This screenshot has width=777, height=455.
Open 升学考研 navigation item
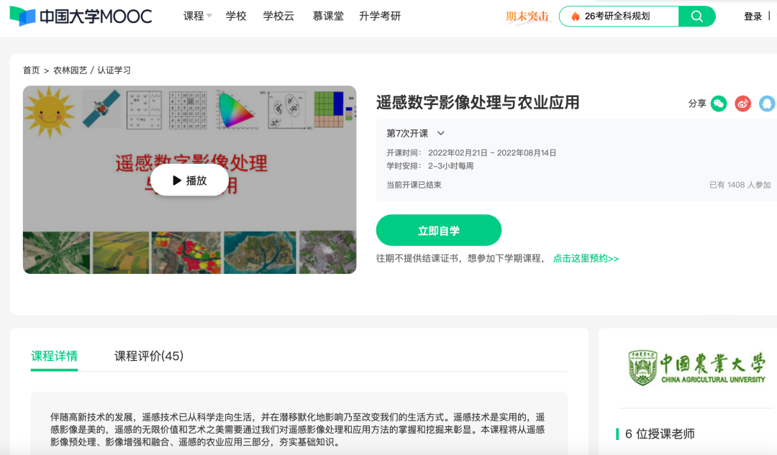[380, 17]
